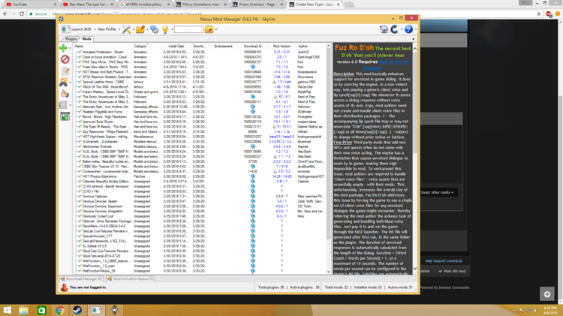Image resolution: width=563 pixels, height=316 pixels.
Task: Toggle checkmark for NetImmerse Override
Action: (x=80, y=146)
